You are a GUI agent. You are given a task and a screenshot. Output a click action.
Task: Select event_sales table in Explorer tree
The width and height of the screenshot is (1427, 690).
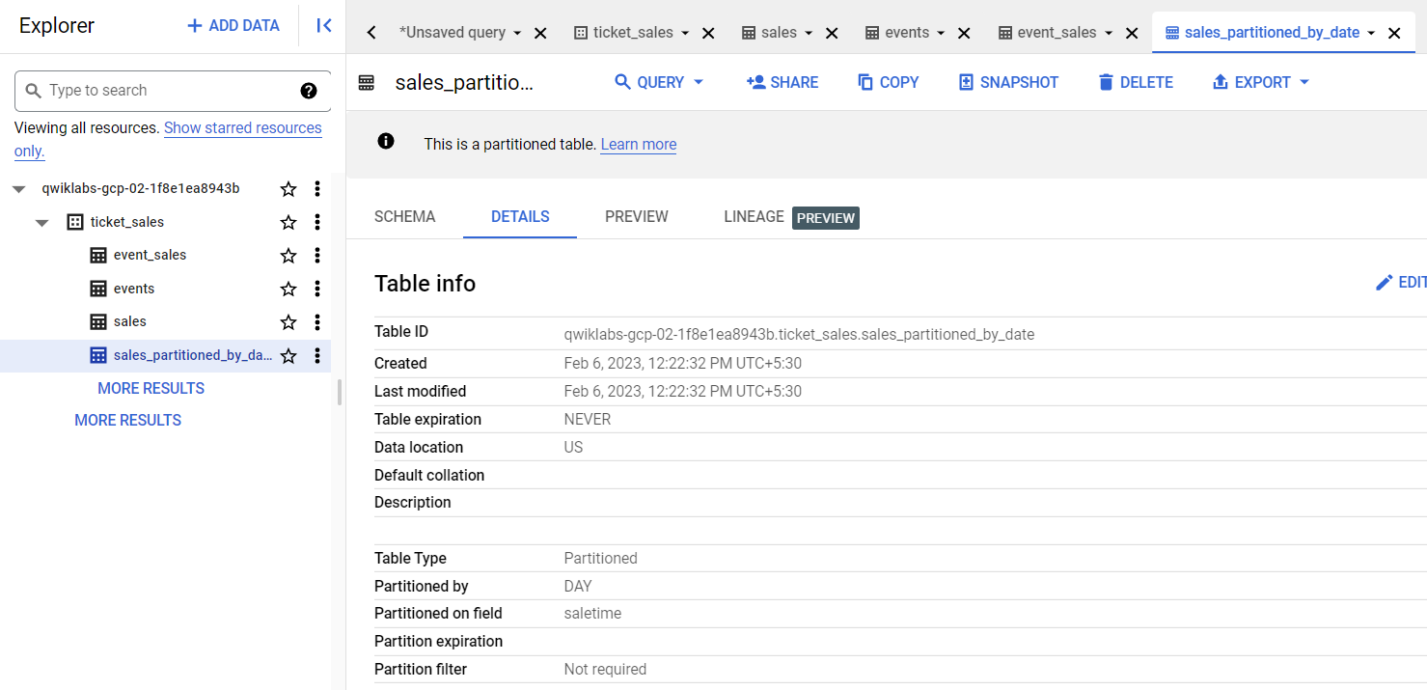tap(150, 255)
